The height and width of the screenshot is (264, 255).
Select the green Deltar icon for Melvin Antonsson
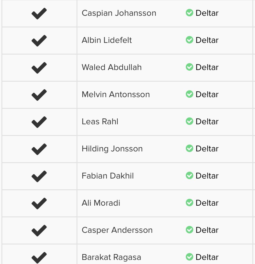[x=190, y=94]
